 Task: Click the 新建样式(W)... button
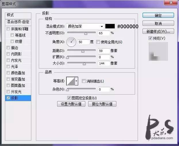[x=158, y=31]
